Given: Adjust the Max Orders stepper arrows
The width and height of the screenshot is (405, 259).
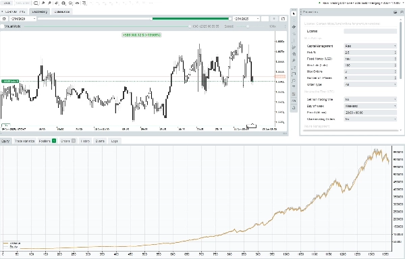Looking at the screenshot, I should pyautogui.click(x=395, y=71).
